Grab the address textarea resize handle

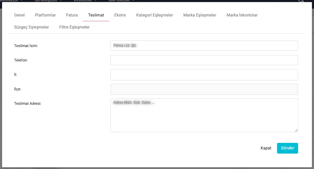[296, 130]
